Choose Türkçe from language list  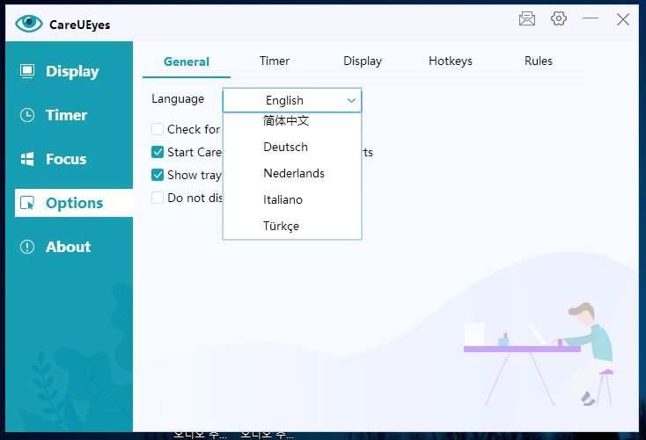(x=292, y=226)
